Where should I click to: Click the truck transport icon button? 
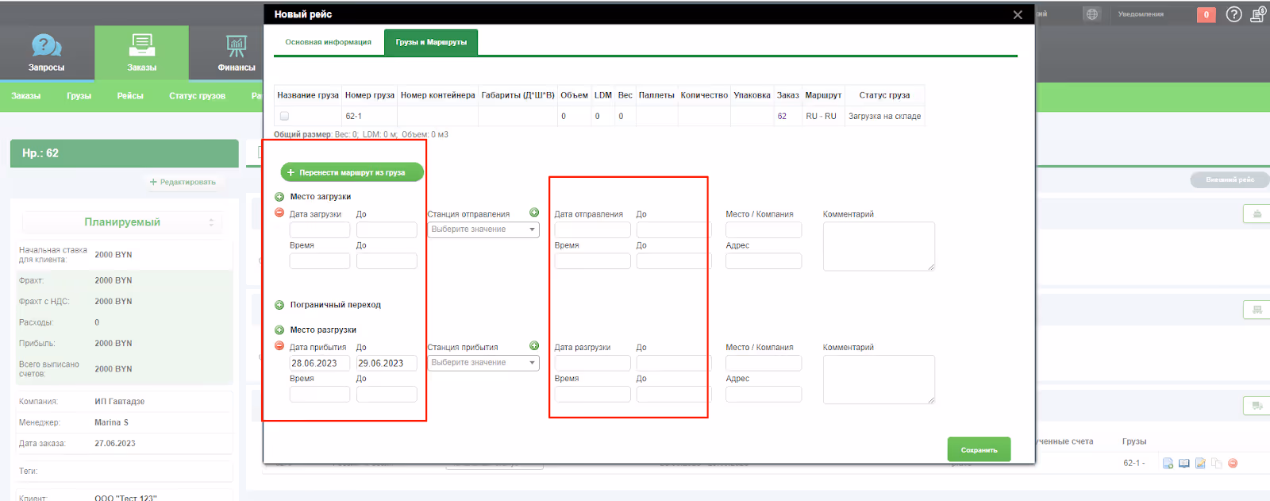1257,406
